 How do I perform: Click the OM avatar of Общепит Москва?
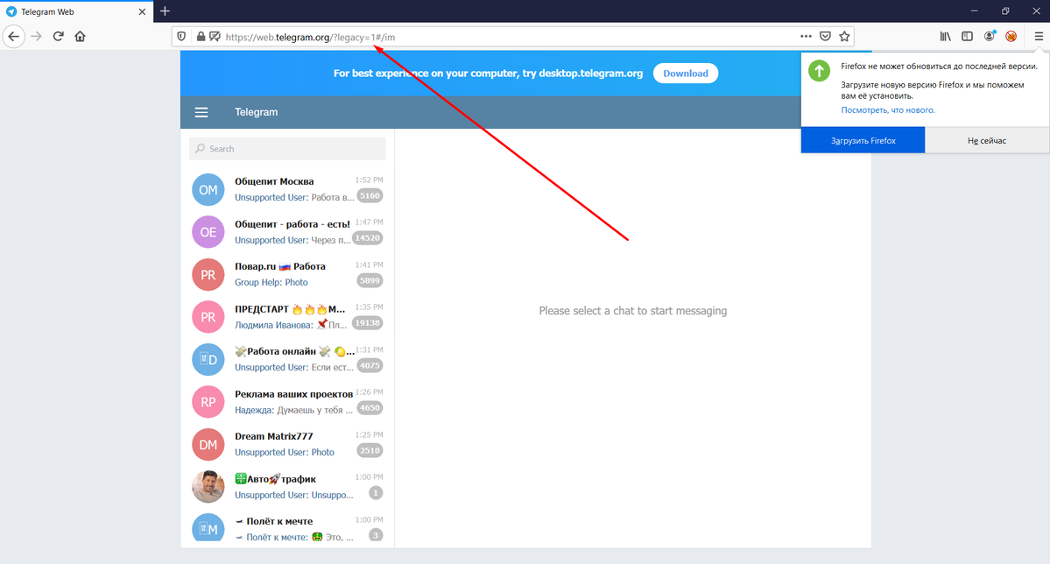(x=208, y=189)
